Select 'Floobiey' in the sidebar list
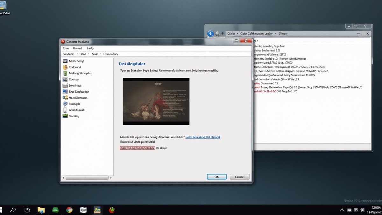 (x=74, y=116)
